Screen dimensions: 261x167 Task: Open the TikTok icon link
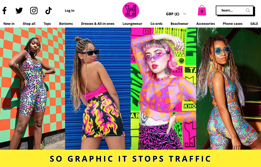(x=48, y=10)
